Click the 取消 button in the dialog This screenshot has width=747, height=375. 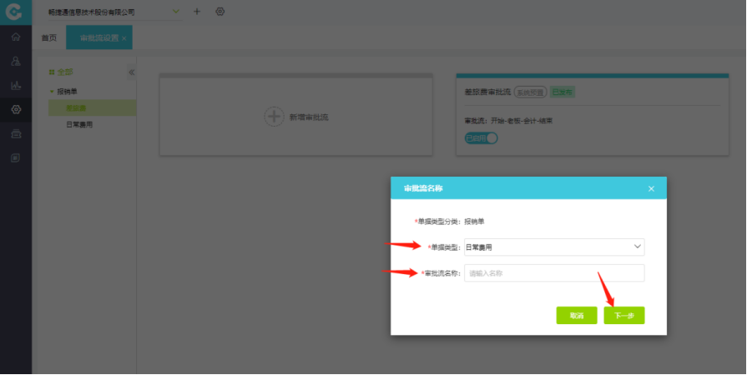point(577,316)
